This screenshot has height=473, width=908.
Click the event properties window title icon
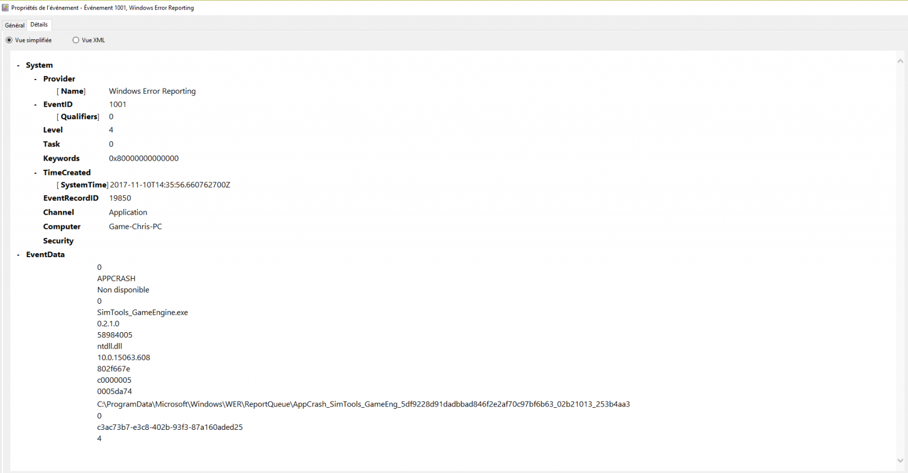tap(5, 7)
